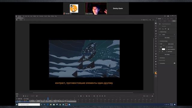This screenshot has width=192, height=108.
Task: Enable the Scale Content checkbox
Action: pyautogui.click(x=167, y=47)
